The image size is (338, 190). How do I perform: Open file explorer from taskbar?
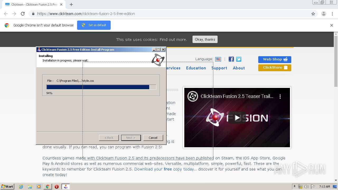(x=30, y=187)
